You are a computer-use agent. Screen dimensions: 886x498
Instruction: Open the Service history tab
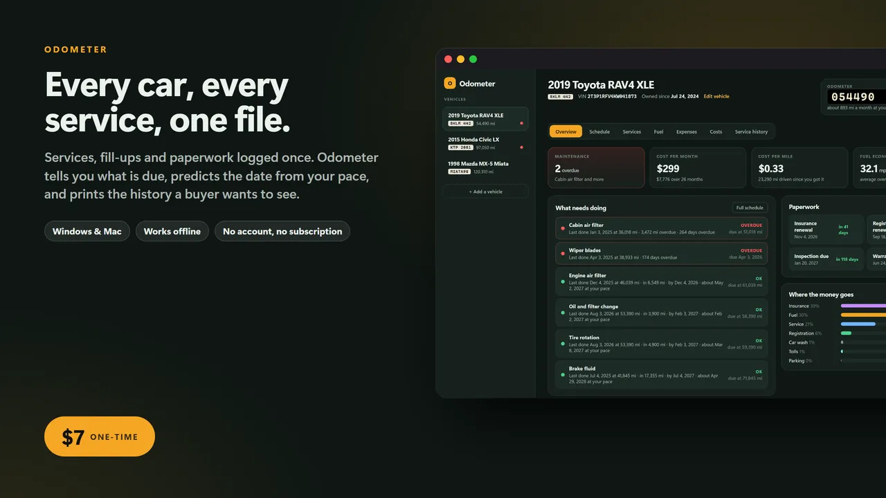pos(751,131)
